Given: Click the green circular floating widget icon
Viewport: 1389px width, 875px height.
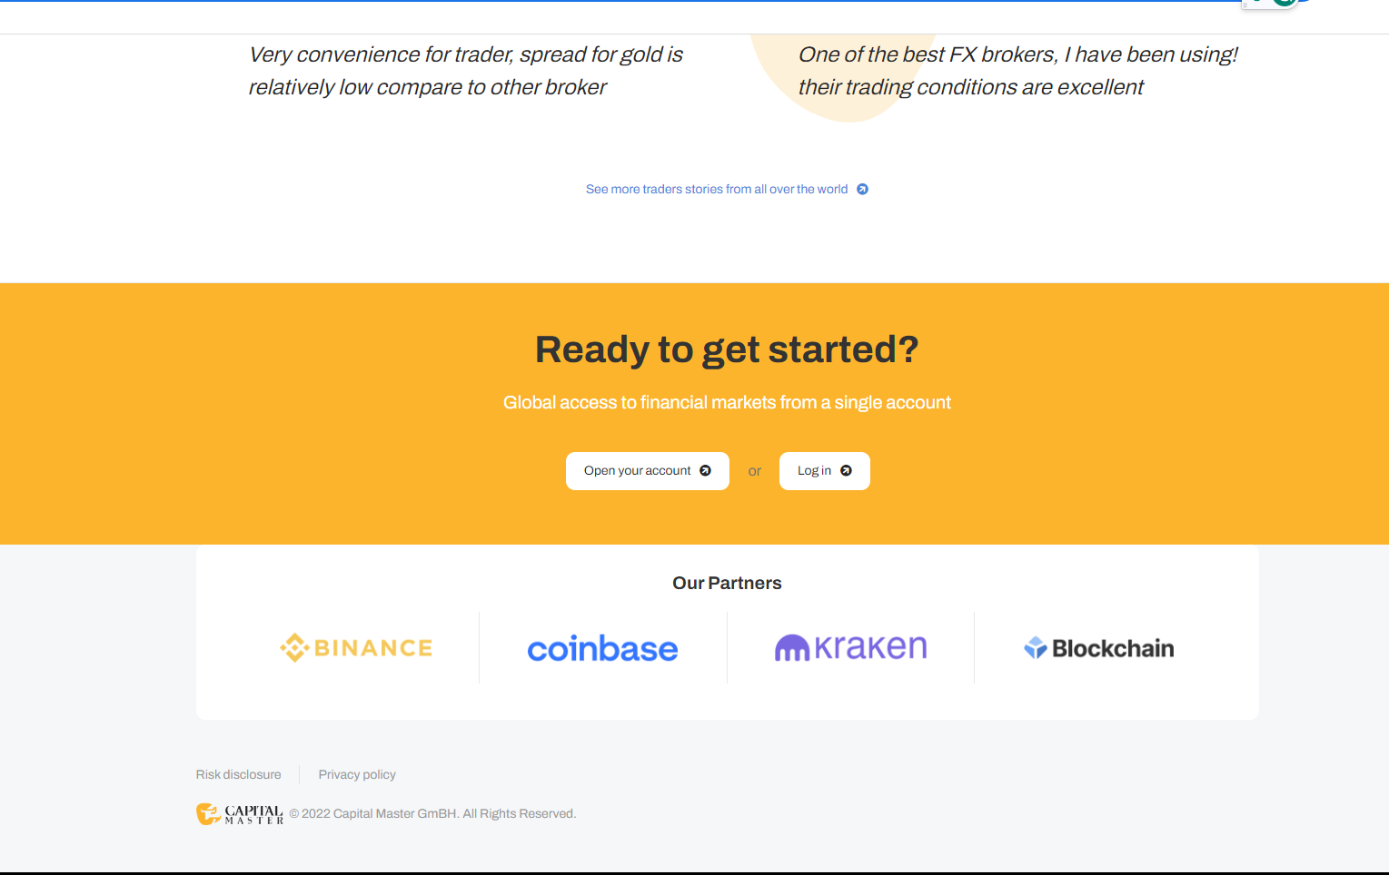Looking at the screenshot, I should [1283, 3].
